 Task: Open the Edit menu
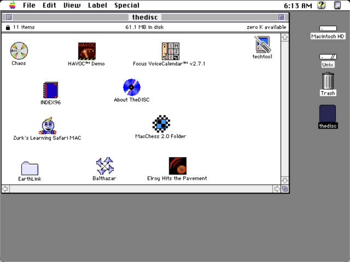pos(49,5)
